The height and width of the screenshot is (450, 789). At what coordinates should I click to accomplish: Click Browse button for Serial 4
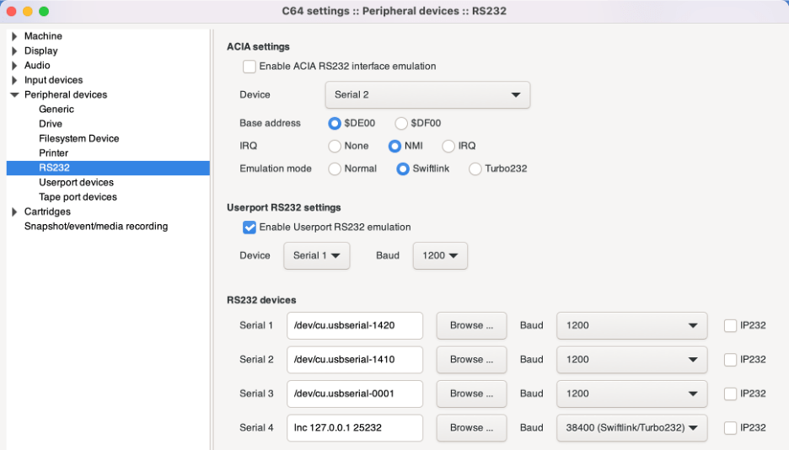471,428
